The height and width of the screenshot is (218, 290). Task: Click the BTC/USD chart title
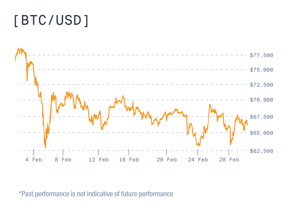tap(51, 21)
